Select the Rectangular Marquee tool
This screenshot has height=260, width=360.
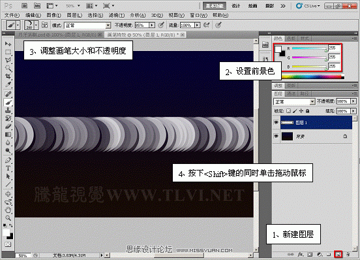click(8, 52)
